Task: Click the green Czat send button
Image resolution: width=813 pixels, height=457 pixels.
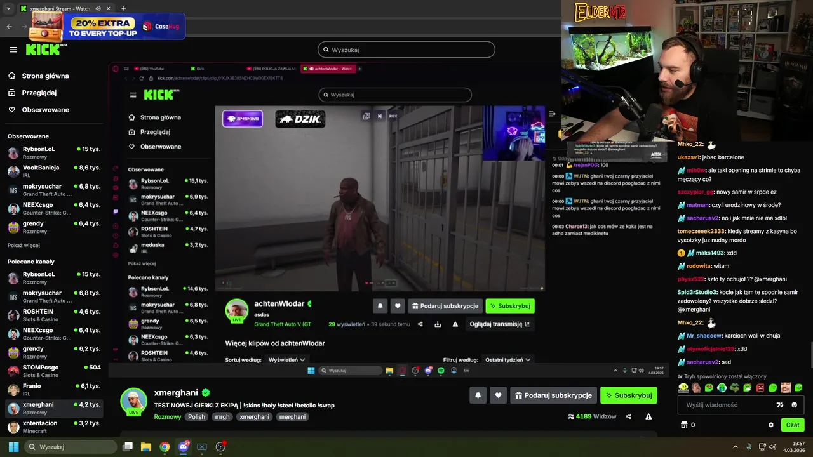Action: [793, 425]
